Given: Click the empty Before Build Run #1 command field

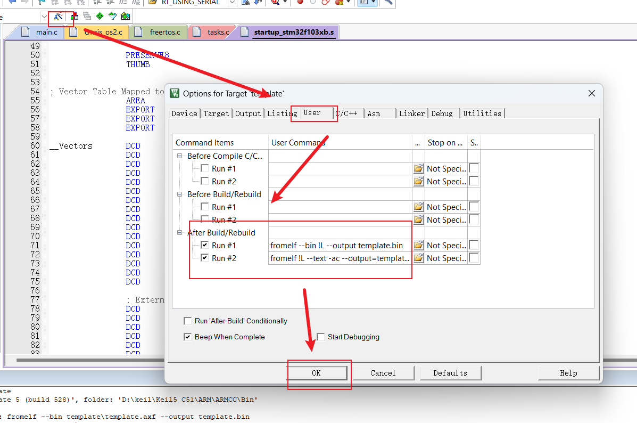Looking at the screenshot, I should tap(341, 207).
